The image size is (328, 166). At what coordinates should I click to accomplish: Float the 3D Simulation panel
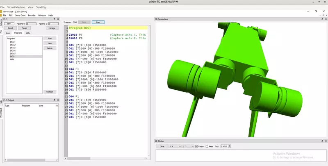pyautogui.click(x=321, y=19)
